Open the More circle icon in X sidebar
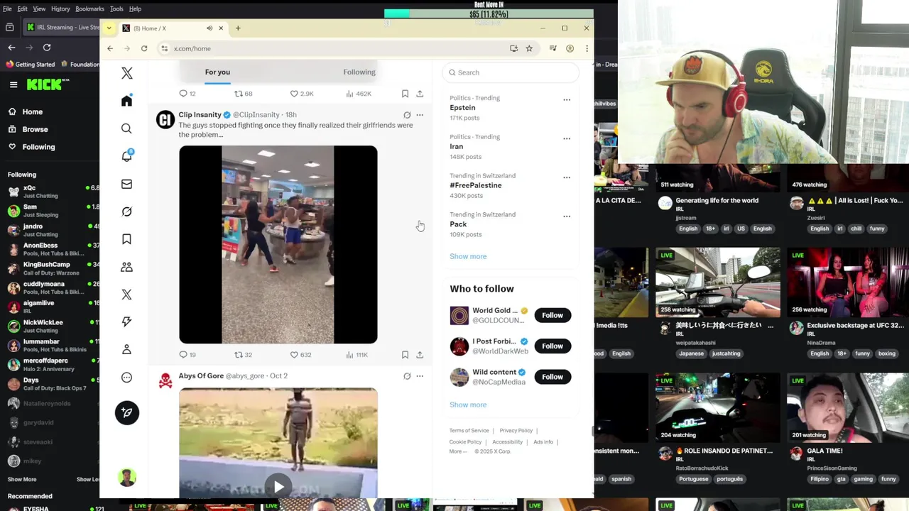The image size is (909, 511). pos(126,378)
